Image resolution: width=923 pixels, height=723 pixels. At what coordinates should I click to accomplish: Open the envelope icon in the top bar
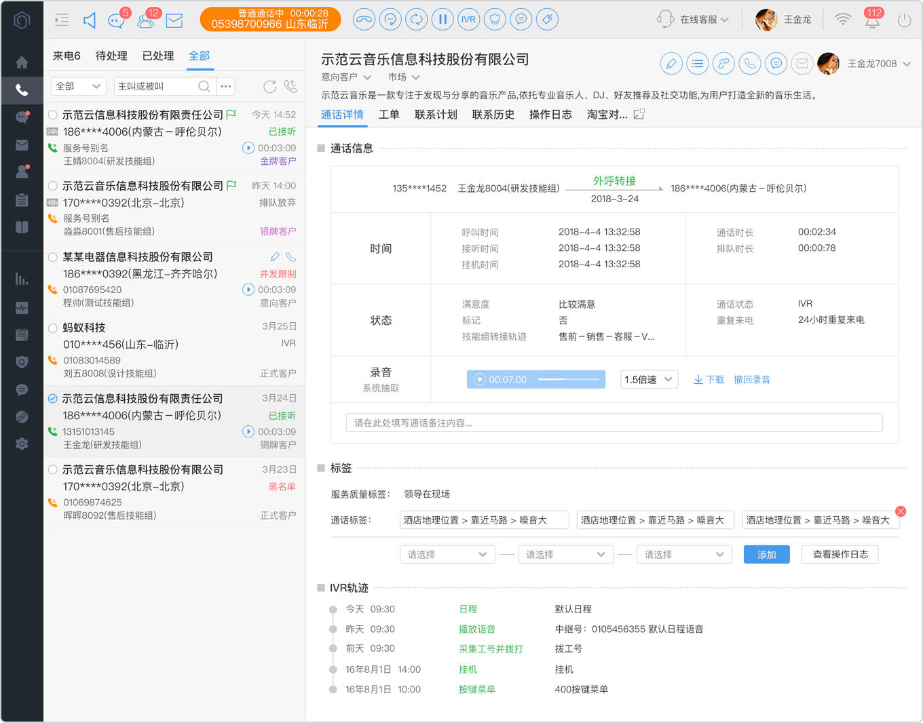(174, 20)
